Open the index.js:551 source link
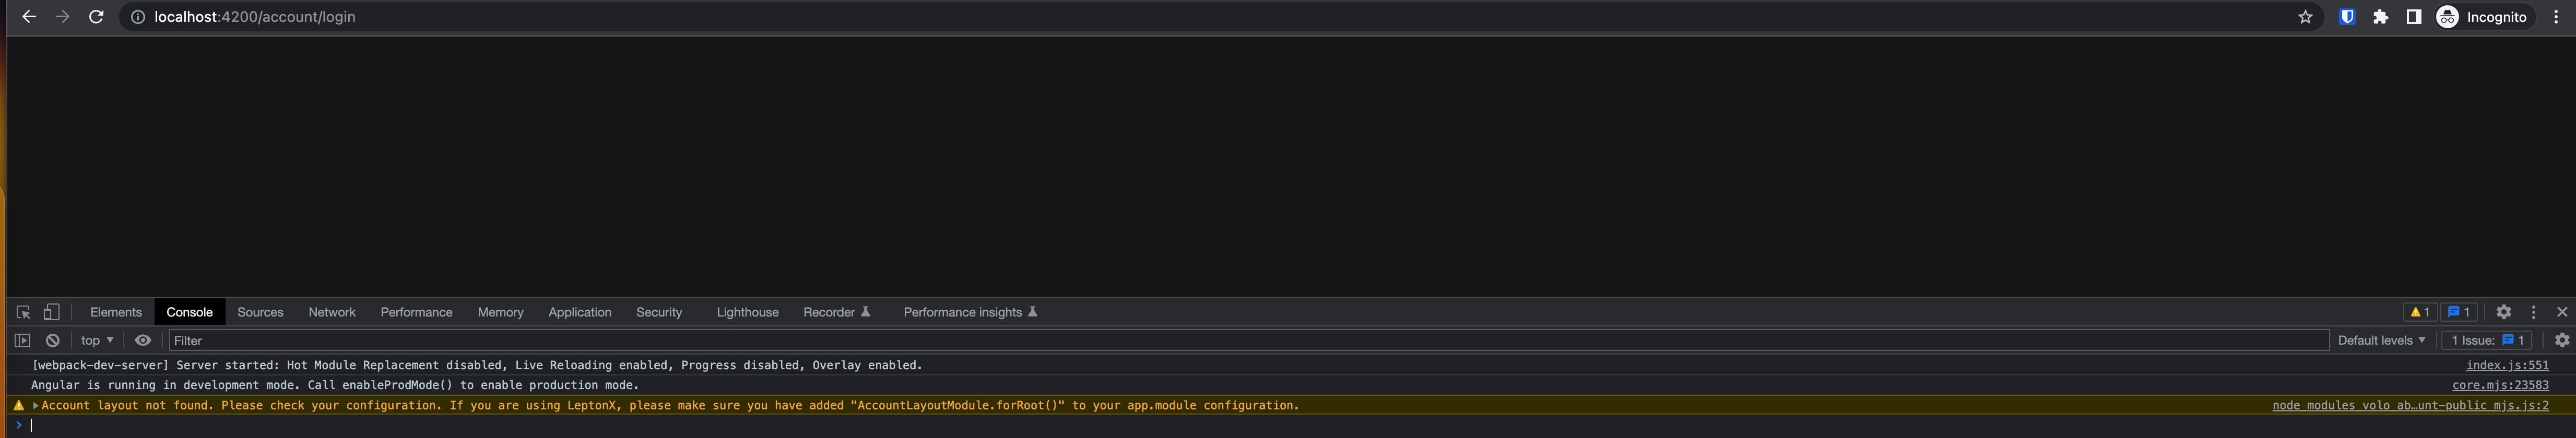 pyautogui.click(x=2506, y=365)
